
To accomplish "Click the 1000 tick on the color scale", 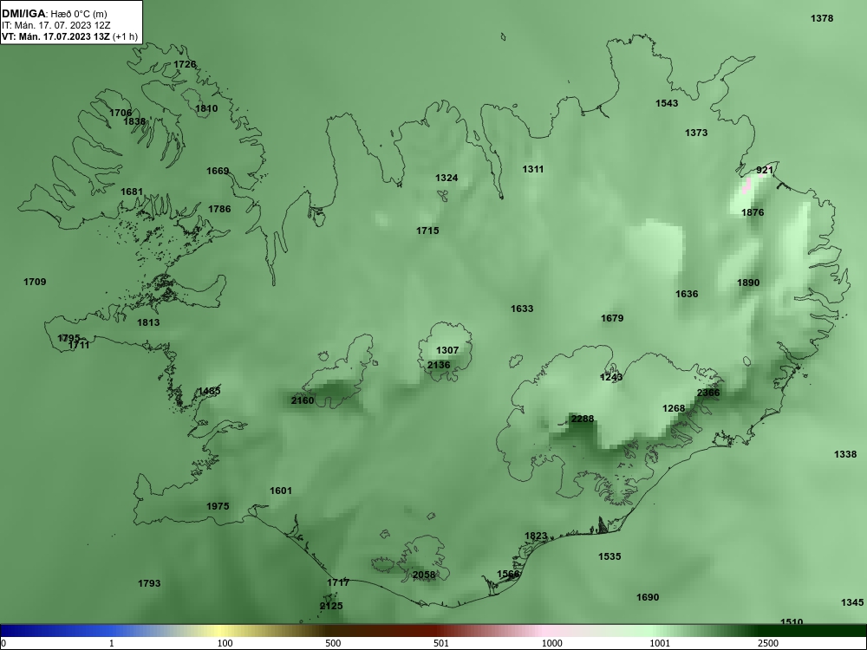I will [x=551, y=643].
